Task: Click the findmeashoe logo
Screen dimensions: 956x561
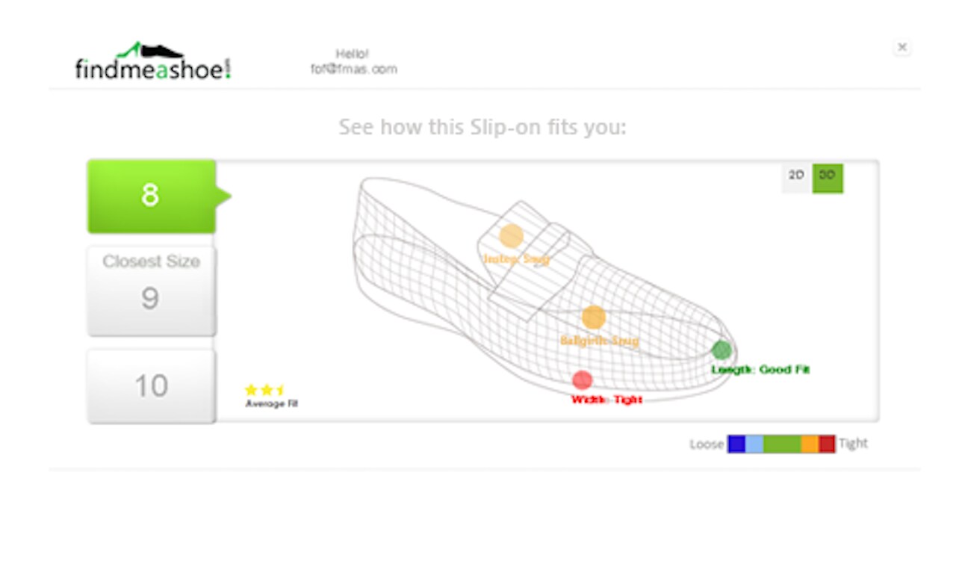Action: [153, 62]
